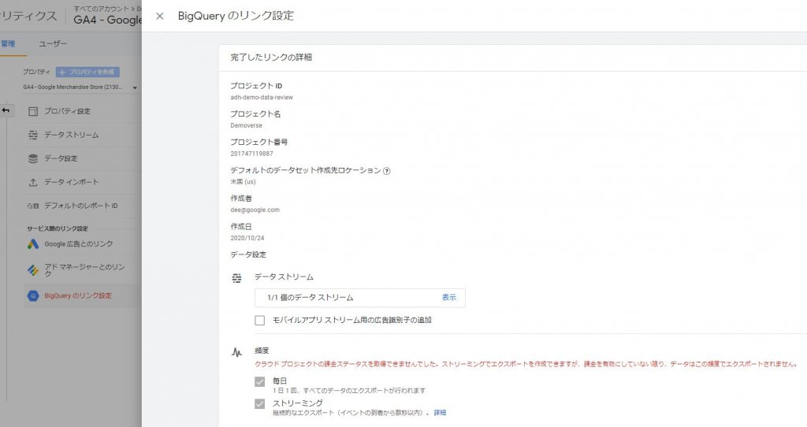Viewport: 807px width, 427px height.
Task: Toggle the ストリーミング export checkbox
Action: (260, 404)
